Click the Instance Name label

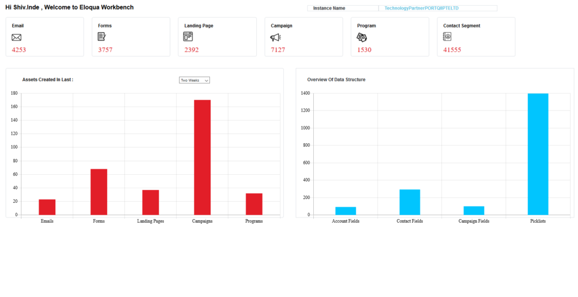[x=329, y=8]
